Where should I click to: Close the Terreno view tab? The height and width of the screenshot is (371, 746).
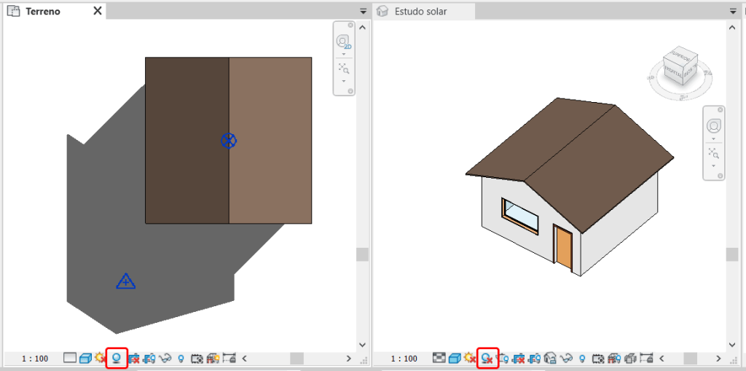(x=98, y=12)
